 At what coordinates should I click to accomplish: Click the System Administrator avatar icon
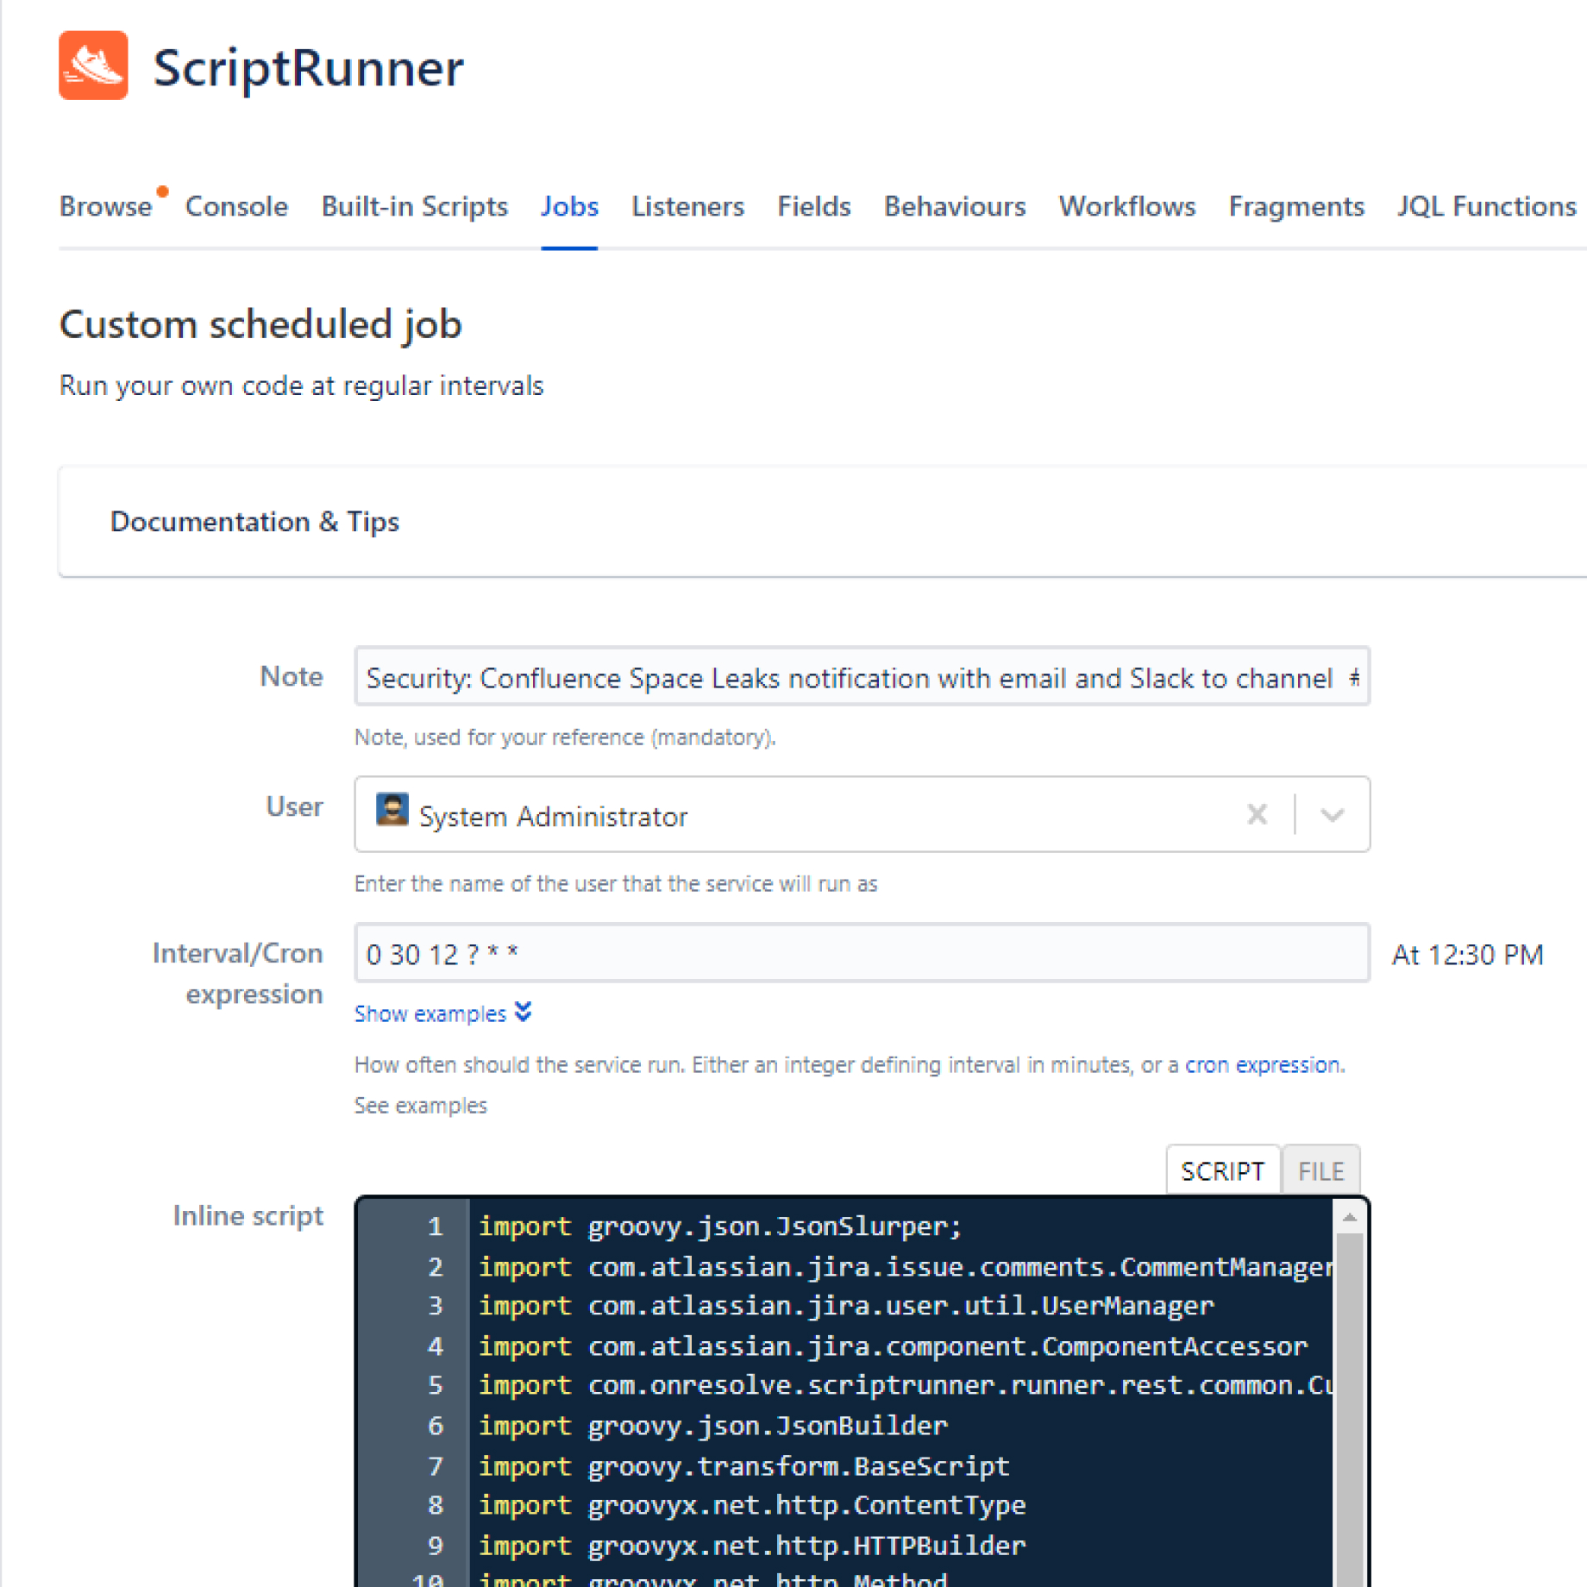[392, 811]
